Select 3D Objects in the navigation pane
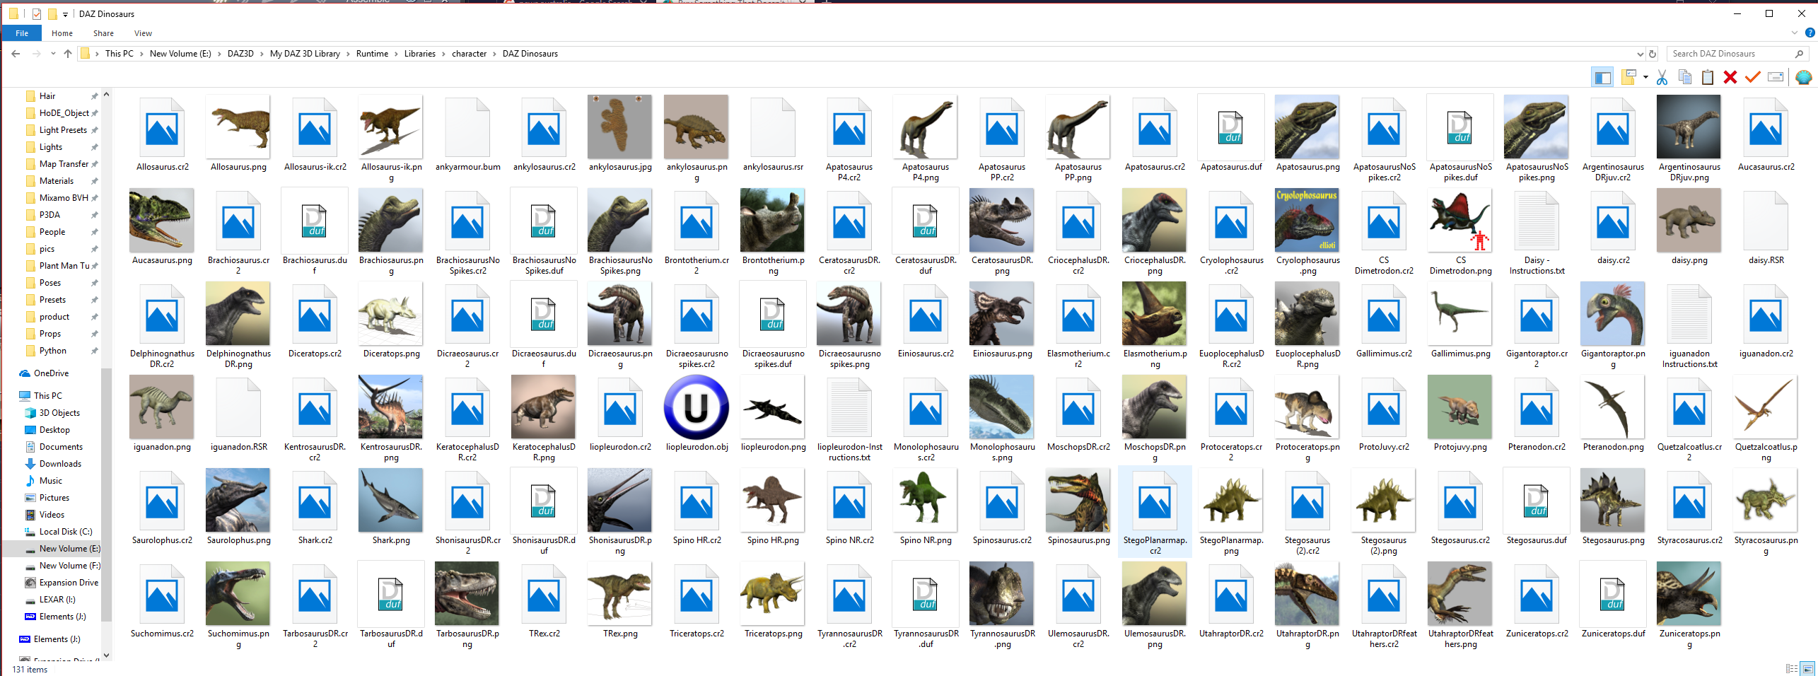The width and height of the screenshot is (1818, 676). [x=59, y=413]
